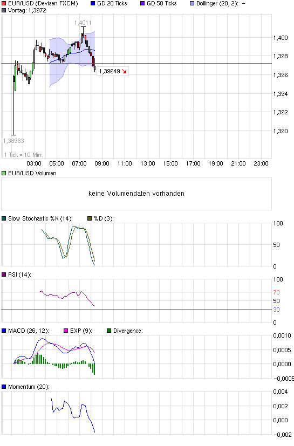Click the 09:00 time axis label
The image size is (294, 446).
pyautogui.click(x=102, y=163)
